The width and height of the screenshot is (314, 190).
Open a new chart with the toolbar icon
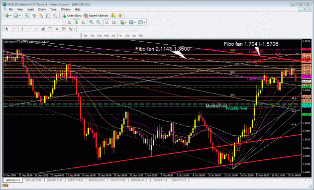[7, 16]
